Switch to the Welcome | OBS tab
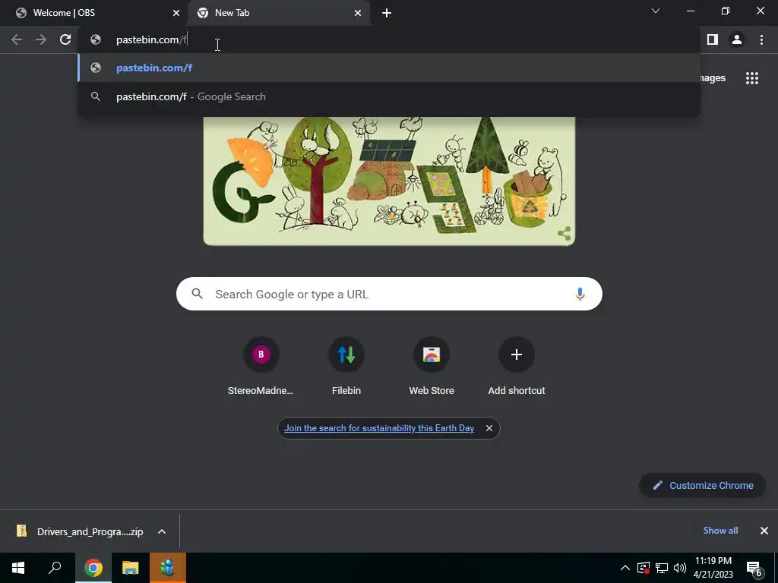778x583 pixels. [93, 13]
